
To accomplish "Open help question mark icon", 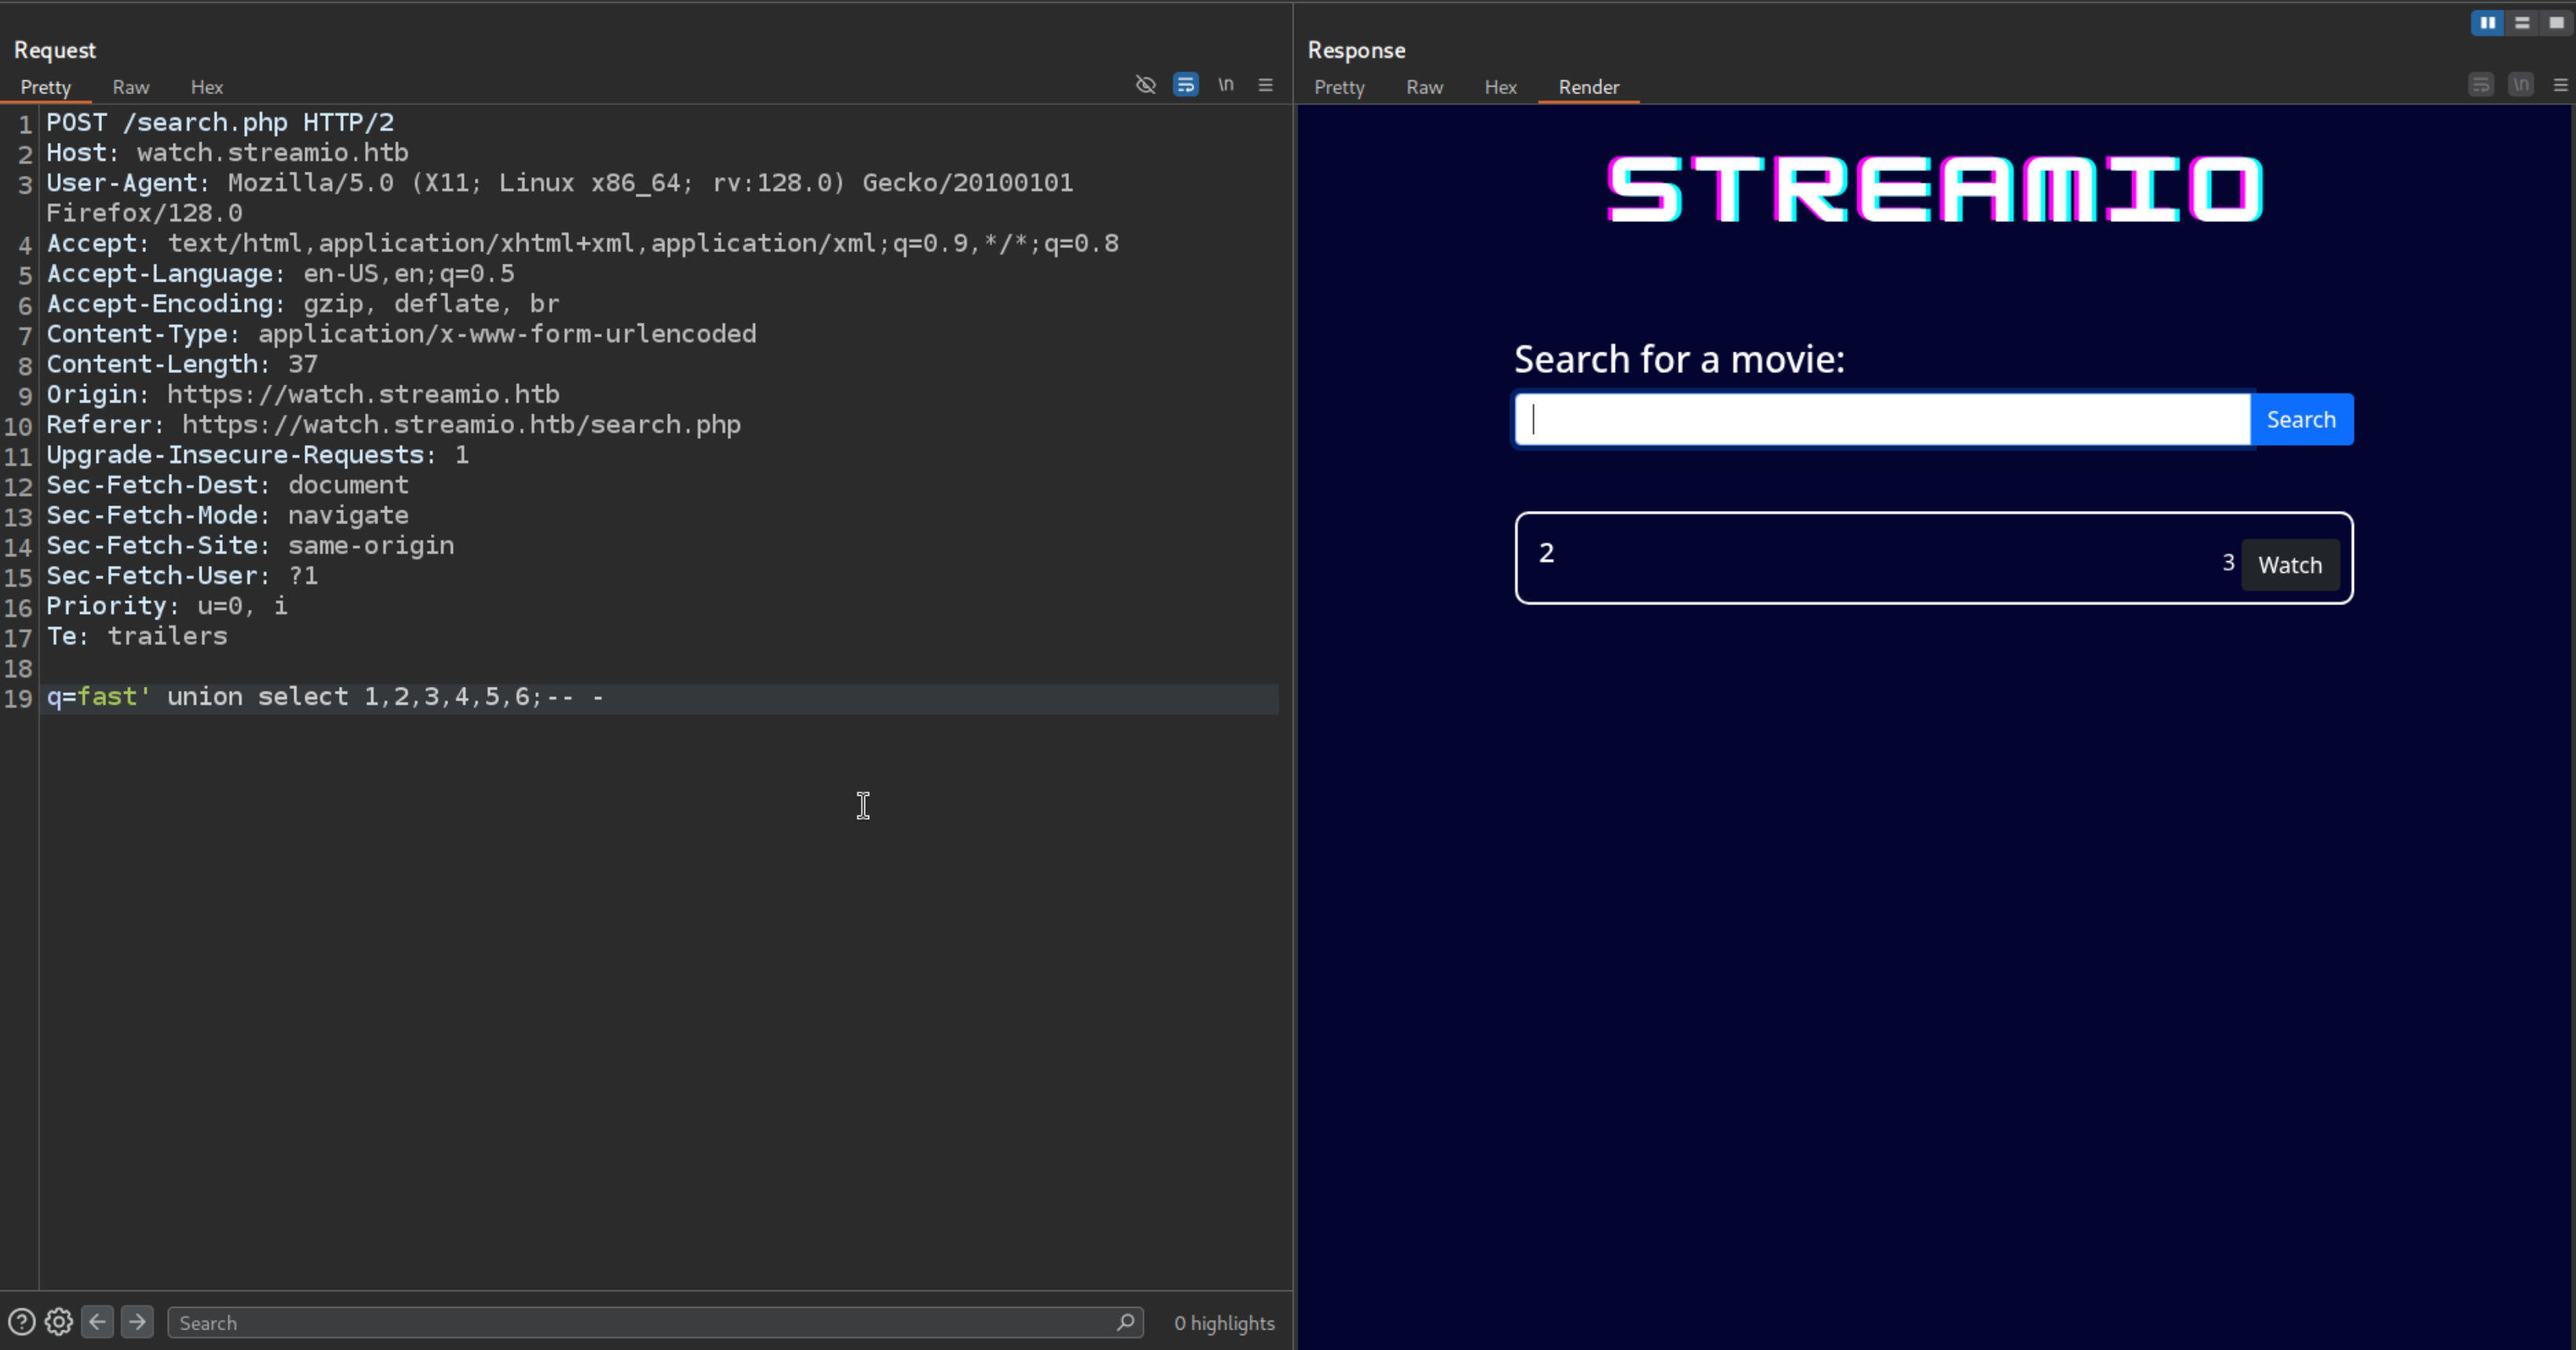I will pos(21,1322).
